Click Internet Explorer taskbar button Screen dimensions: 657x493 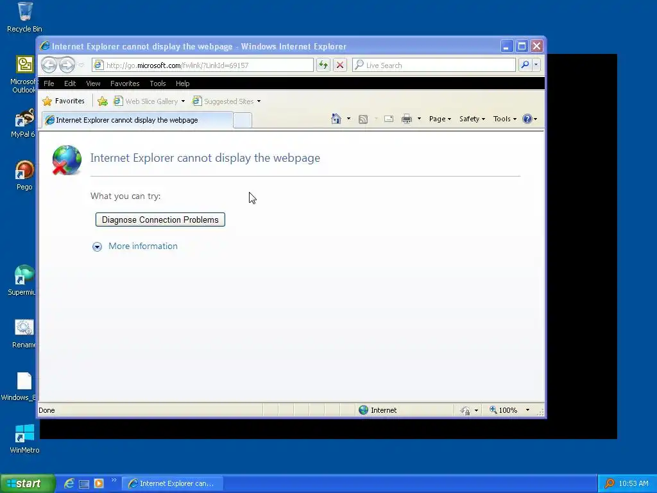click(x=172, y=483)
